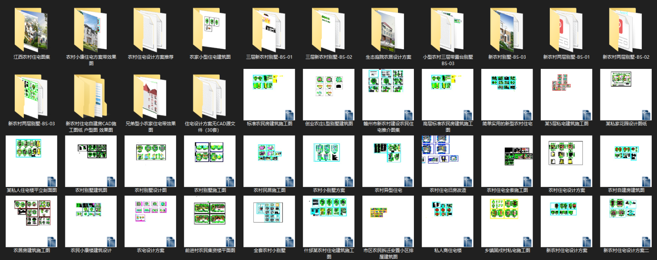The image size is (657, 260).
Task: Click the 农村民居施工图 file name
Action: click(269, 190)
